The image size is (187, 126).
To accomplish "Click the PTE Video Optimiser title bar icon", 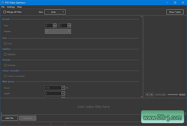I will [3, 2].
